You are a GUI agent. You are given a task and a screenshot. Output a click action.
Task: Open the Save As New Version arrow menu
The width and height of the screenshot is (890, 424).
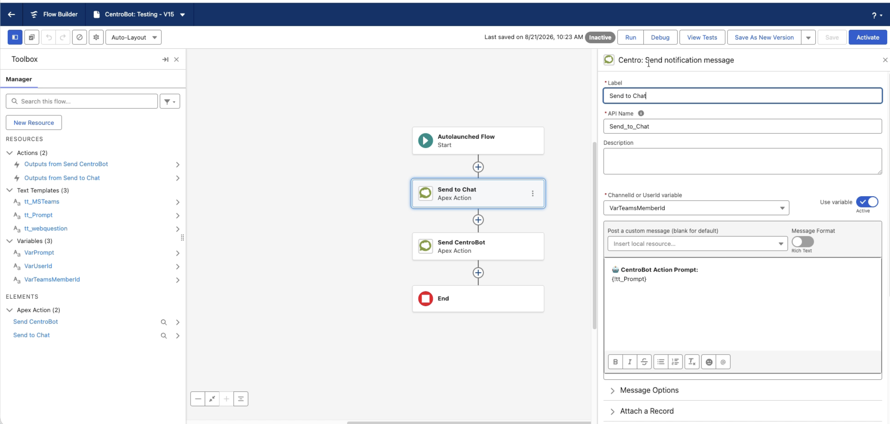(x=808, y=37)
